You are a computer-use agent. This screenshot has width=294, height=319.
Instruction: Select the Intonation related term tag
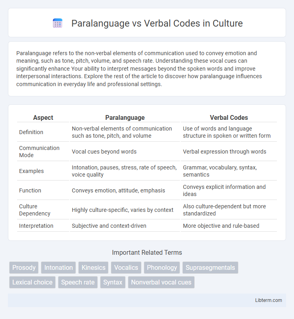58,267
